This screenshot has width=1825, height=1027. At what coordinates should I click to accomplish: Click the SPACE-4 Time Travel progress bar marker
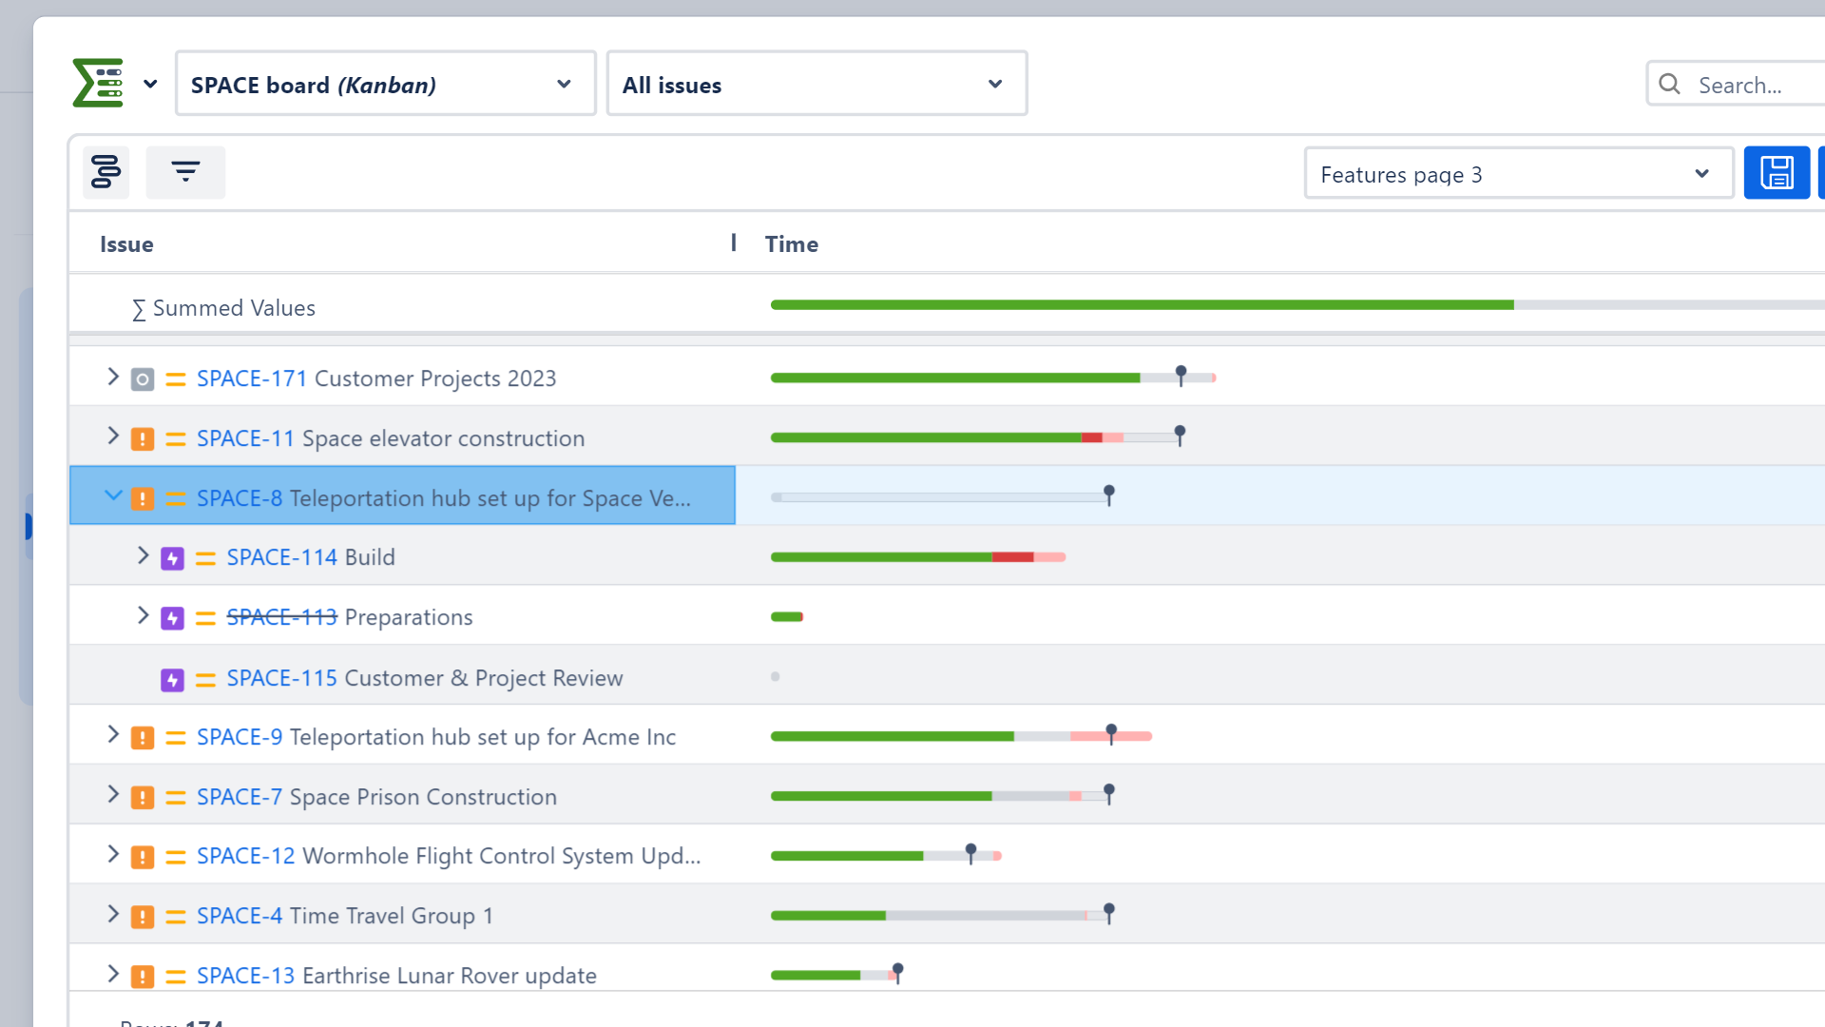[1108, 912]
